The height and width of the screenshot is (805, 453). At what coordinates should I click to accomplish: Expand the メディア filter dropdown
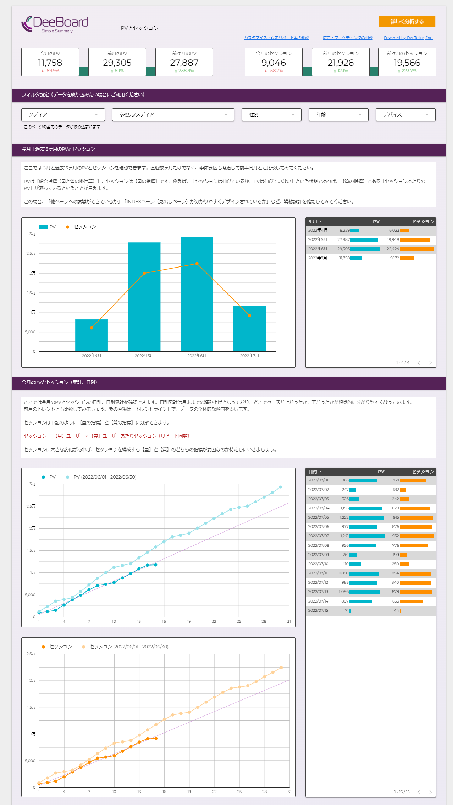63,115
